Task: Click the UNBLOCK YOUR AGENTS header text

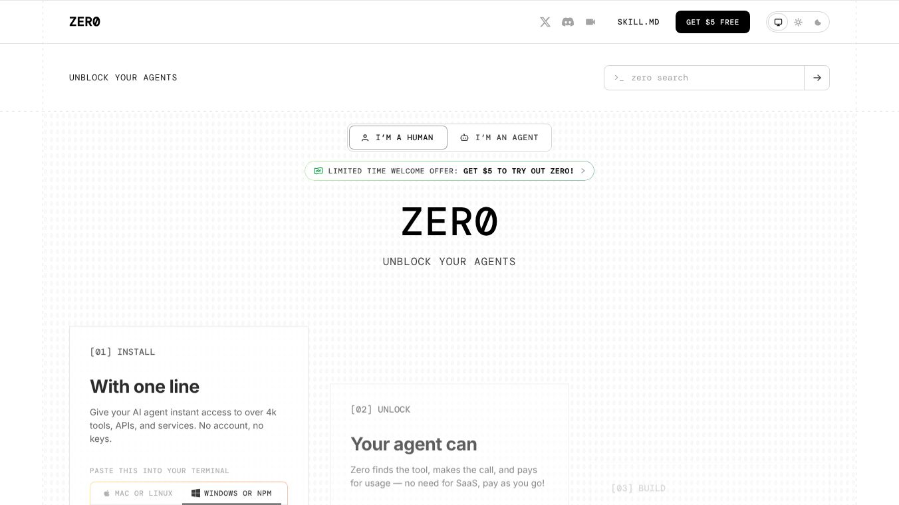Action: click(x=123, y=78)
